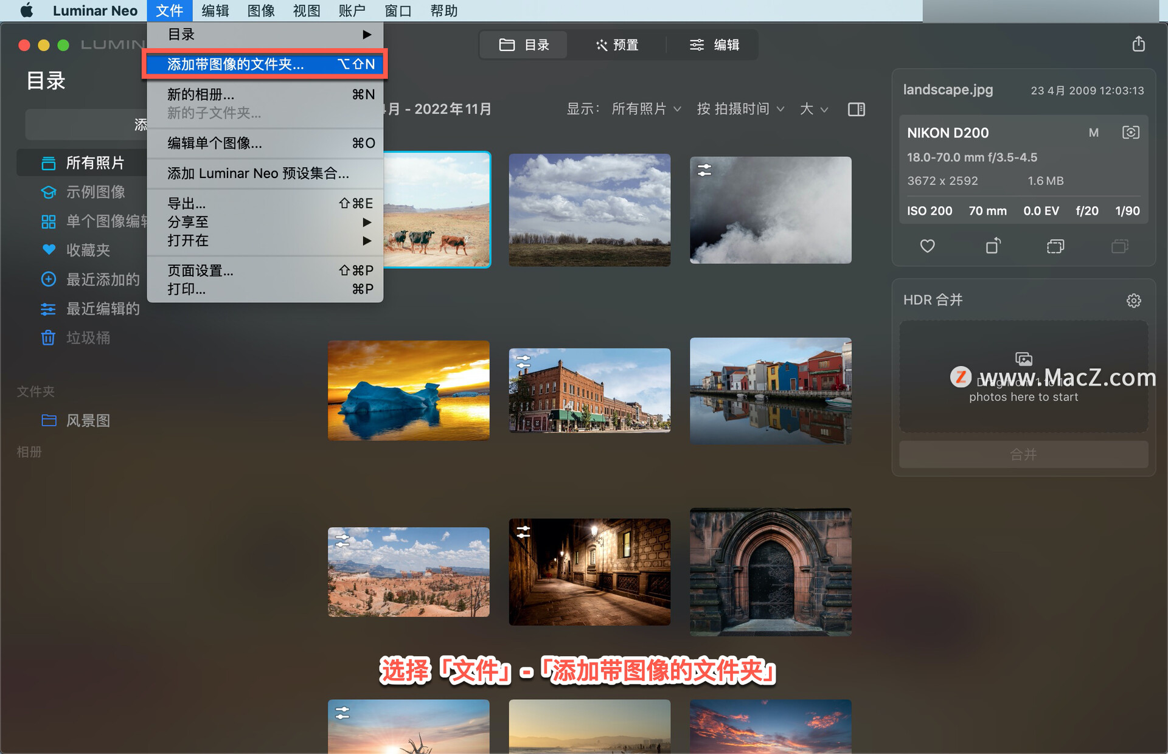Open the 图像 menu
Screen dimensions: 1168x754
[261, 10]
